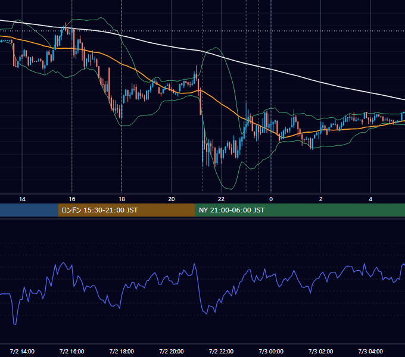Click the 14 hour axis label
This screenshot has height=357, width=405.
tap(22, 199)
